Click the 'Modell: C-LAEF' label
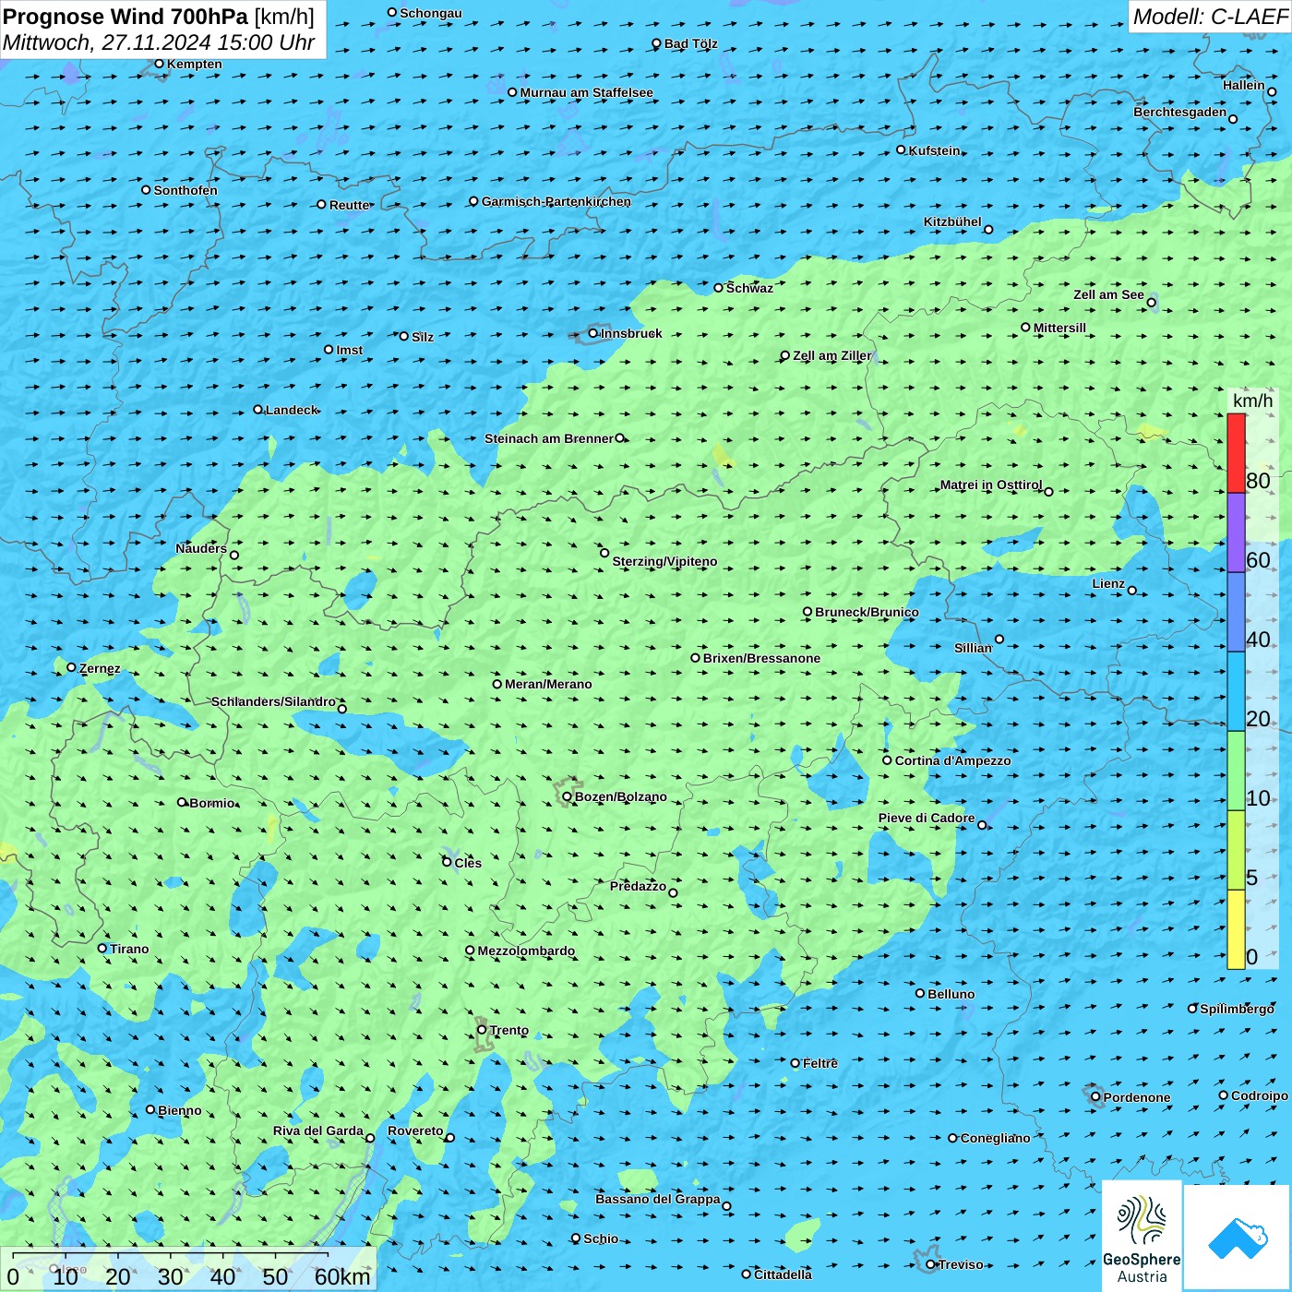This screenshot has height=1292, width=1292. pos(1209,17)
